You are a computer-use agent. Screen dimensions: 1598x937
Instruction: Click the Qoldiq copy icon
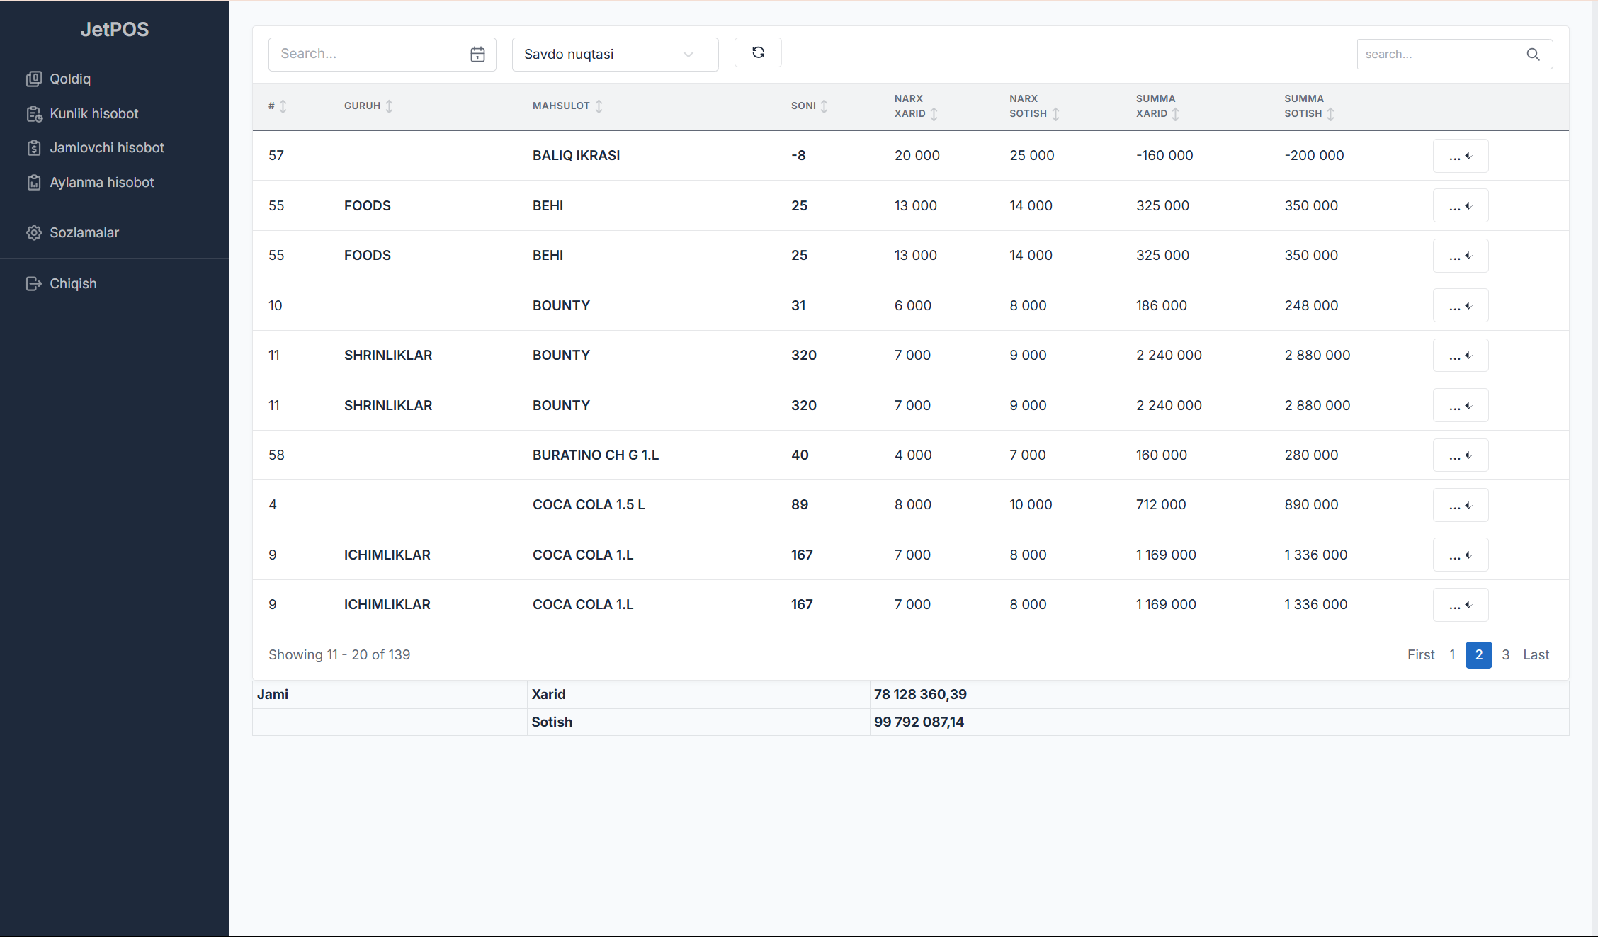(34, 79)
